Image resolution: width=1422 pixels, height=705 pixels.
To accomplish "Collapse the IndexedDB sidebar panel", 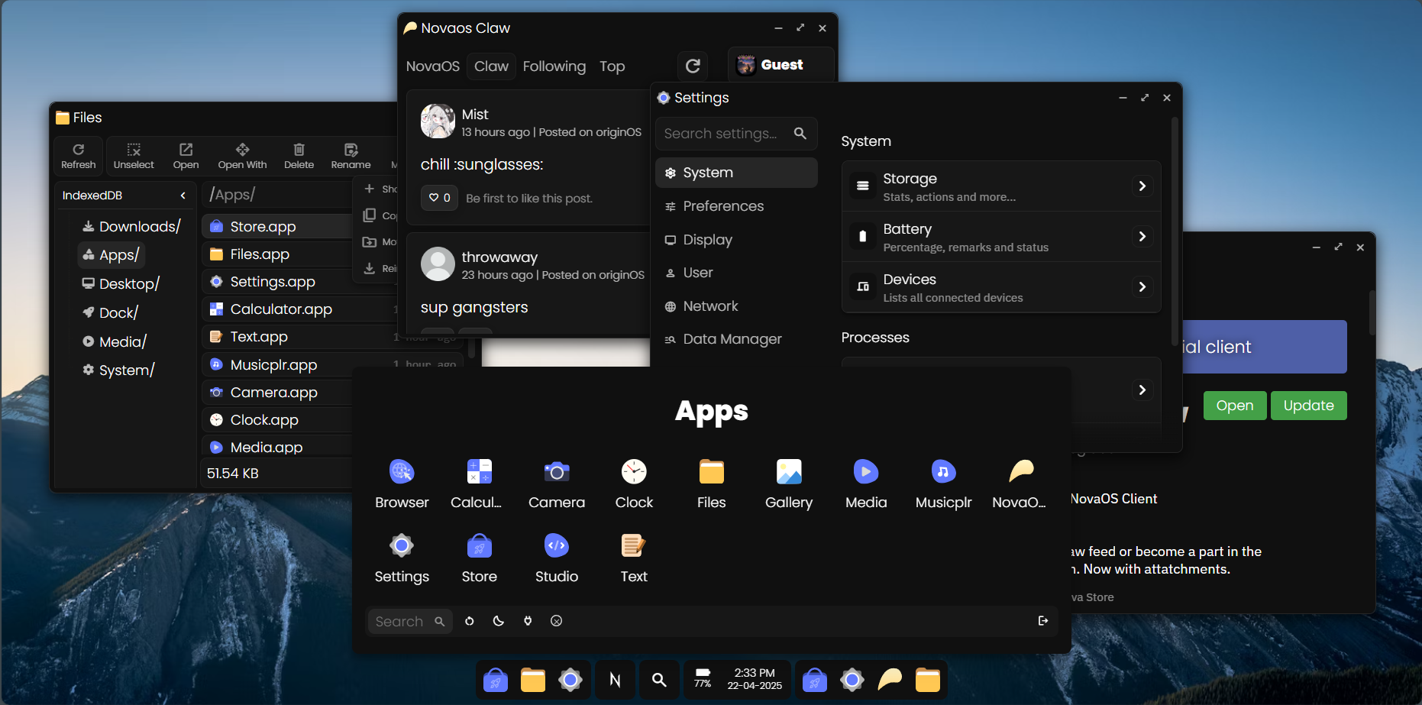I will (183, 196).
